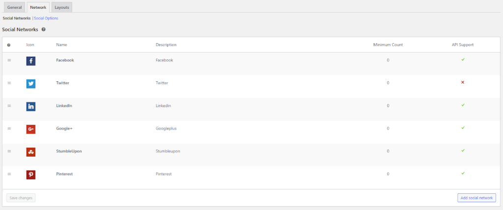
Task: Click Twitter's red API support cross
Action: [x=463, y=82]
